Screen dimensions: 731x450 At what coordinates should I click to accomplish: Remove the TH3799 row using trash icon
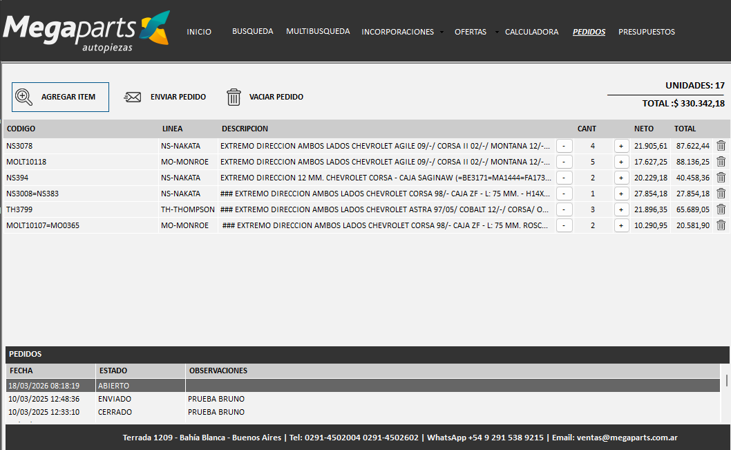pos(721,209)
